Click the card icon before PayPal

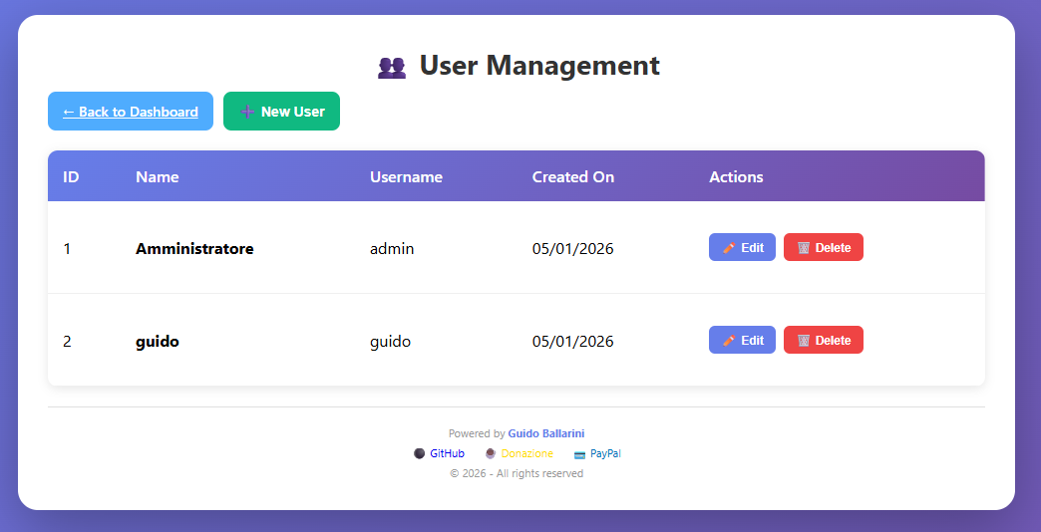click(579, 454)
